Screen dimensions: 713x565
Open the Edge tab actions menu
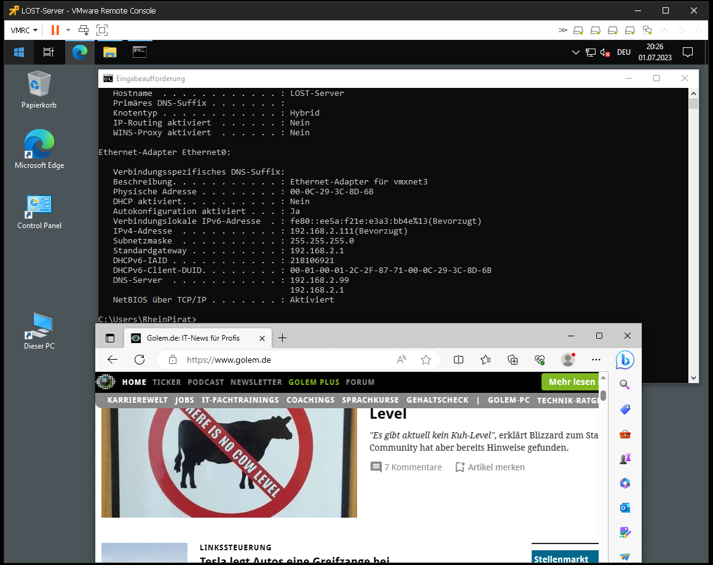pos(110,338)
